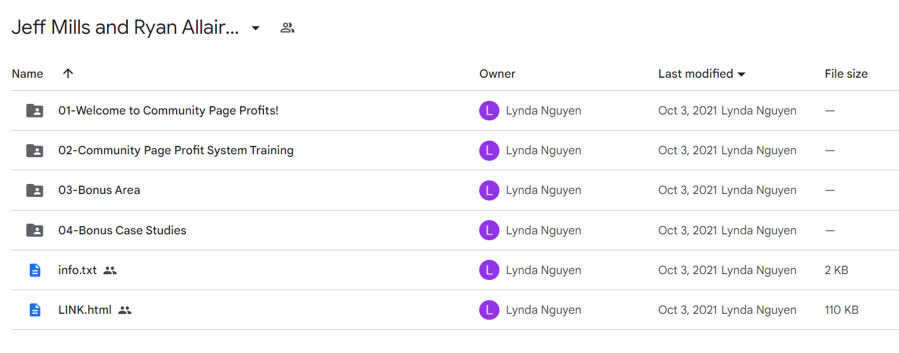The image size is (899, 353).
Task: Open the folder title dropdown arrow
Action: click(x=256, y=28)
